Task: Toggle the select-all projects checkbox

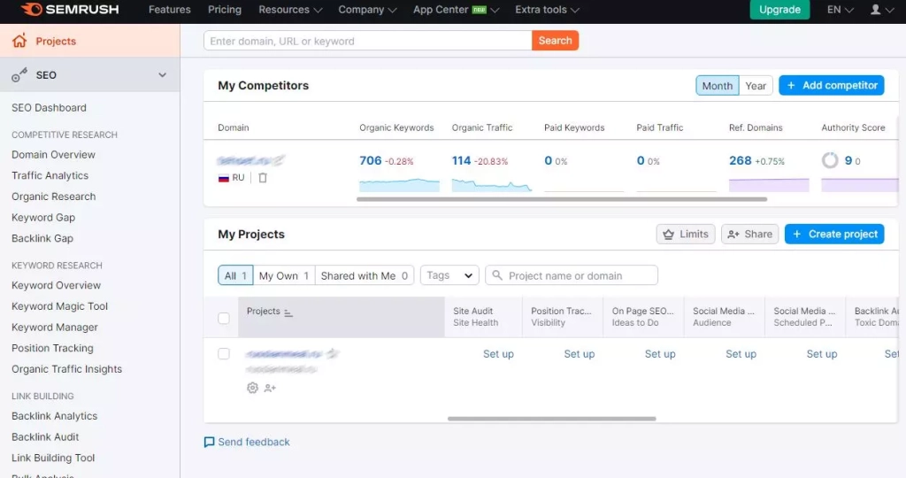Action: coord(224,318)
